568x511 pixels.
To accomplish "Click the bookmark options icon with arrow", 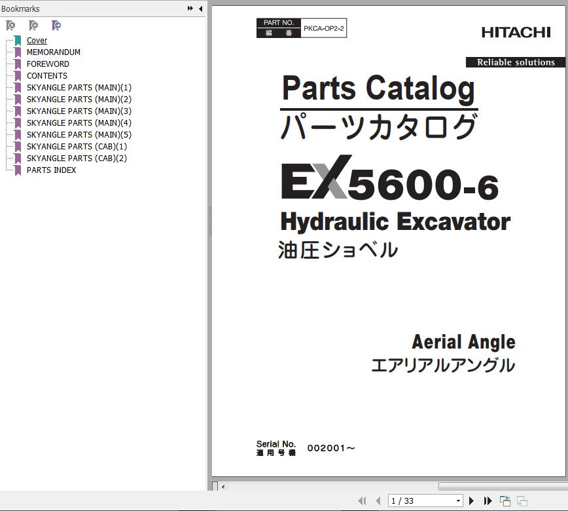I will click(x=56, y=26).
